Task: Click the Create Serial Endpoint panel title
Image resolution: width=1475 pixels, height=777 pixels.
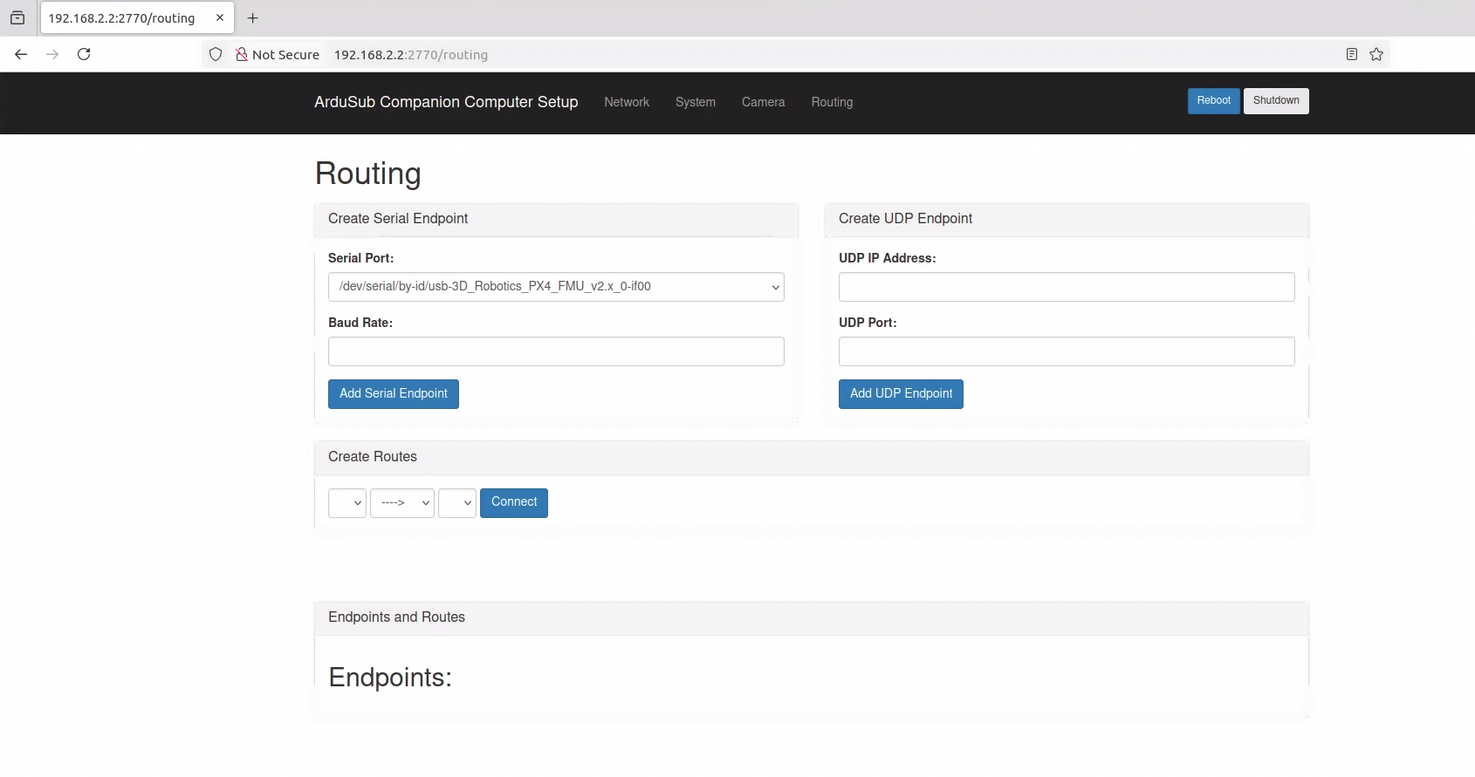Action: coord(398,219)
